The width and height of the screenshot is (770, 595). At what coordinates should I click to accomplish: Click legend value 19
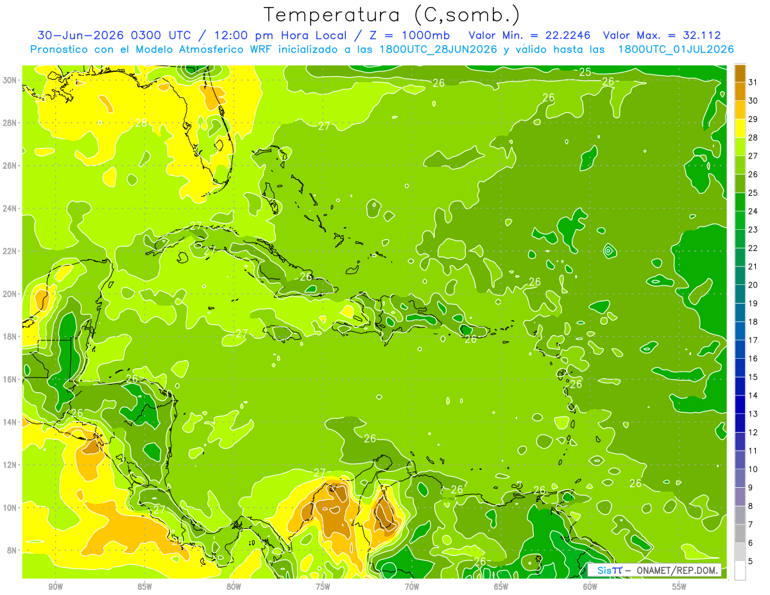pyautogui.click(x=753, y=303)
